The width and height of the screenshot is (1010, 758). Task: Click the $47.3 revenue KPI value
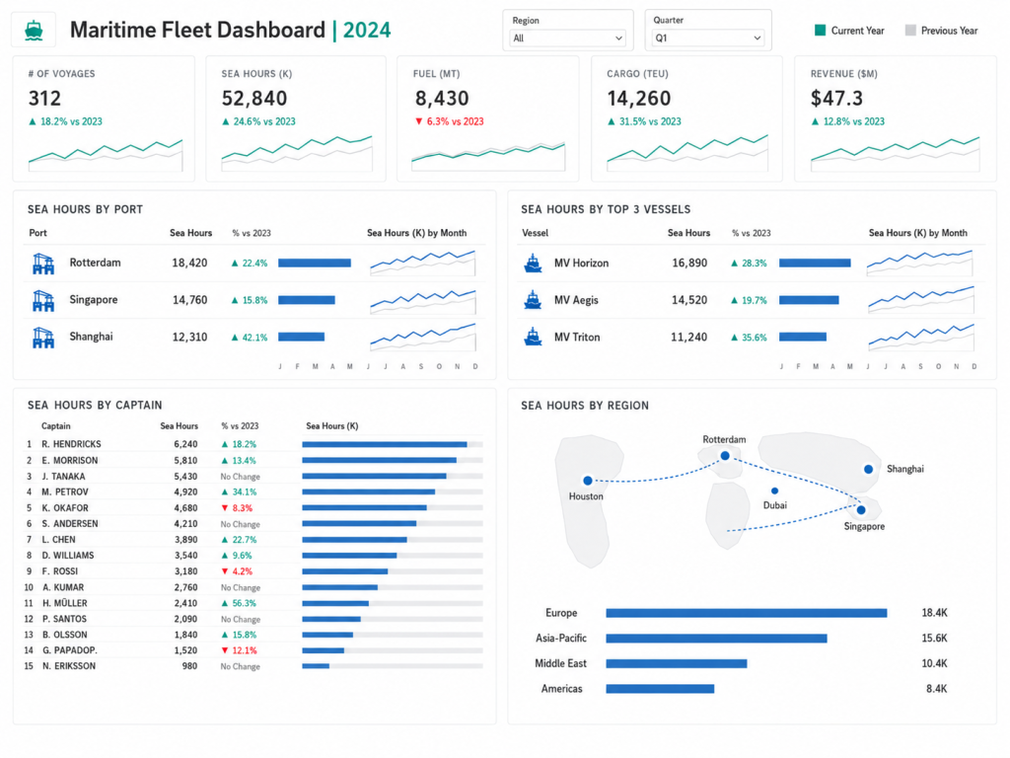pyautogui.click(x=836, y=98)
